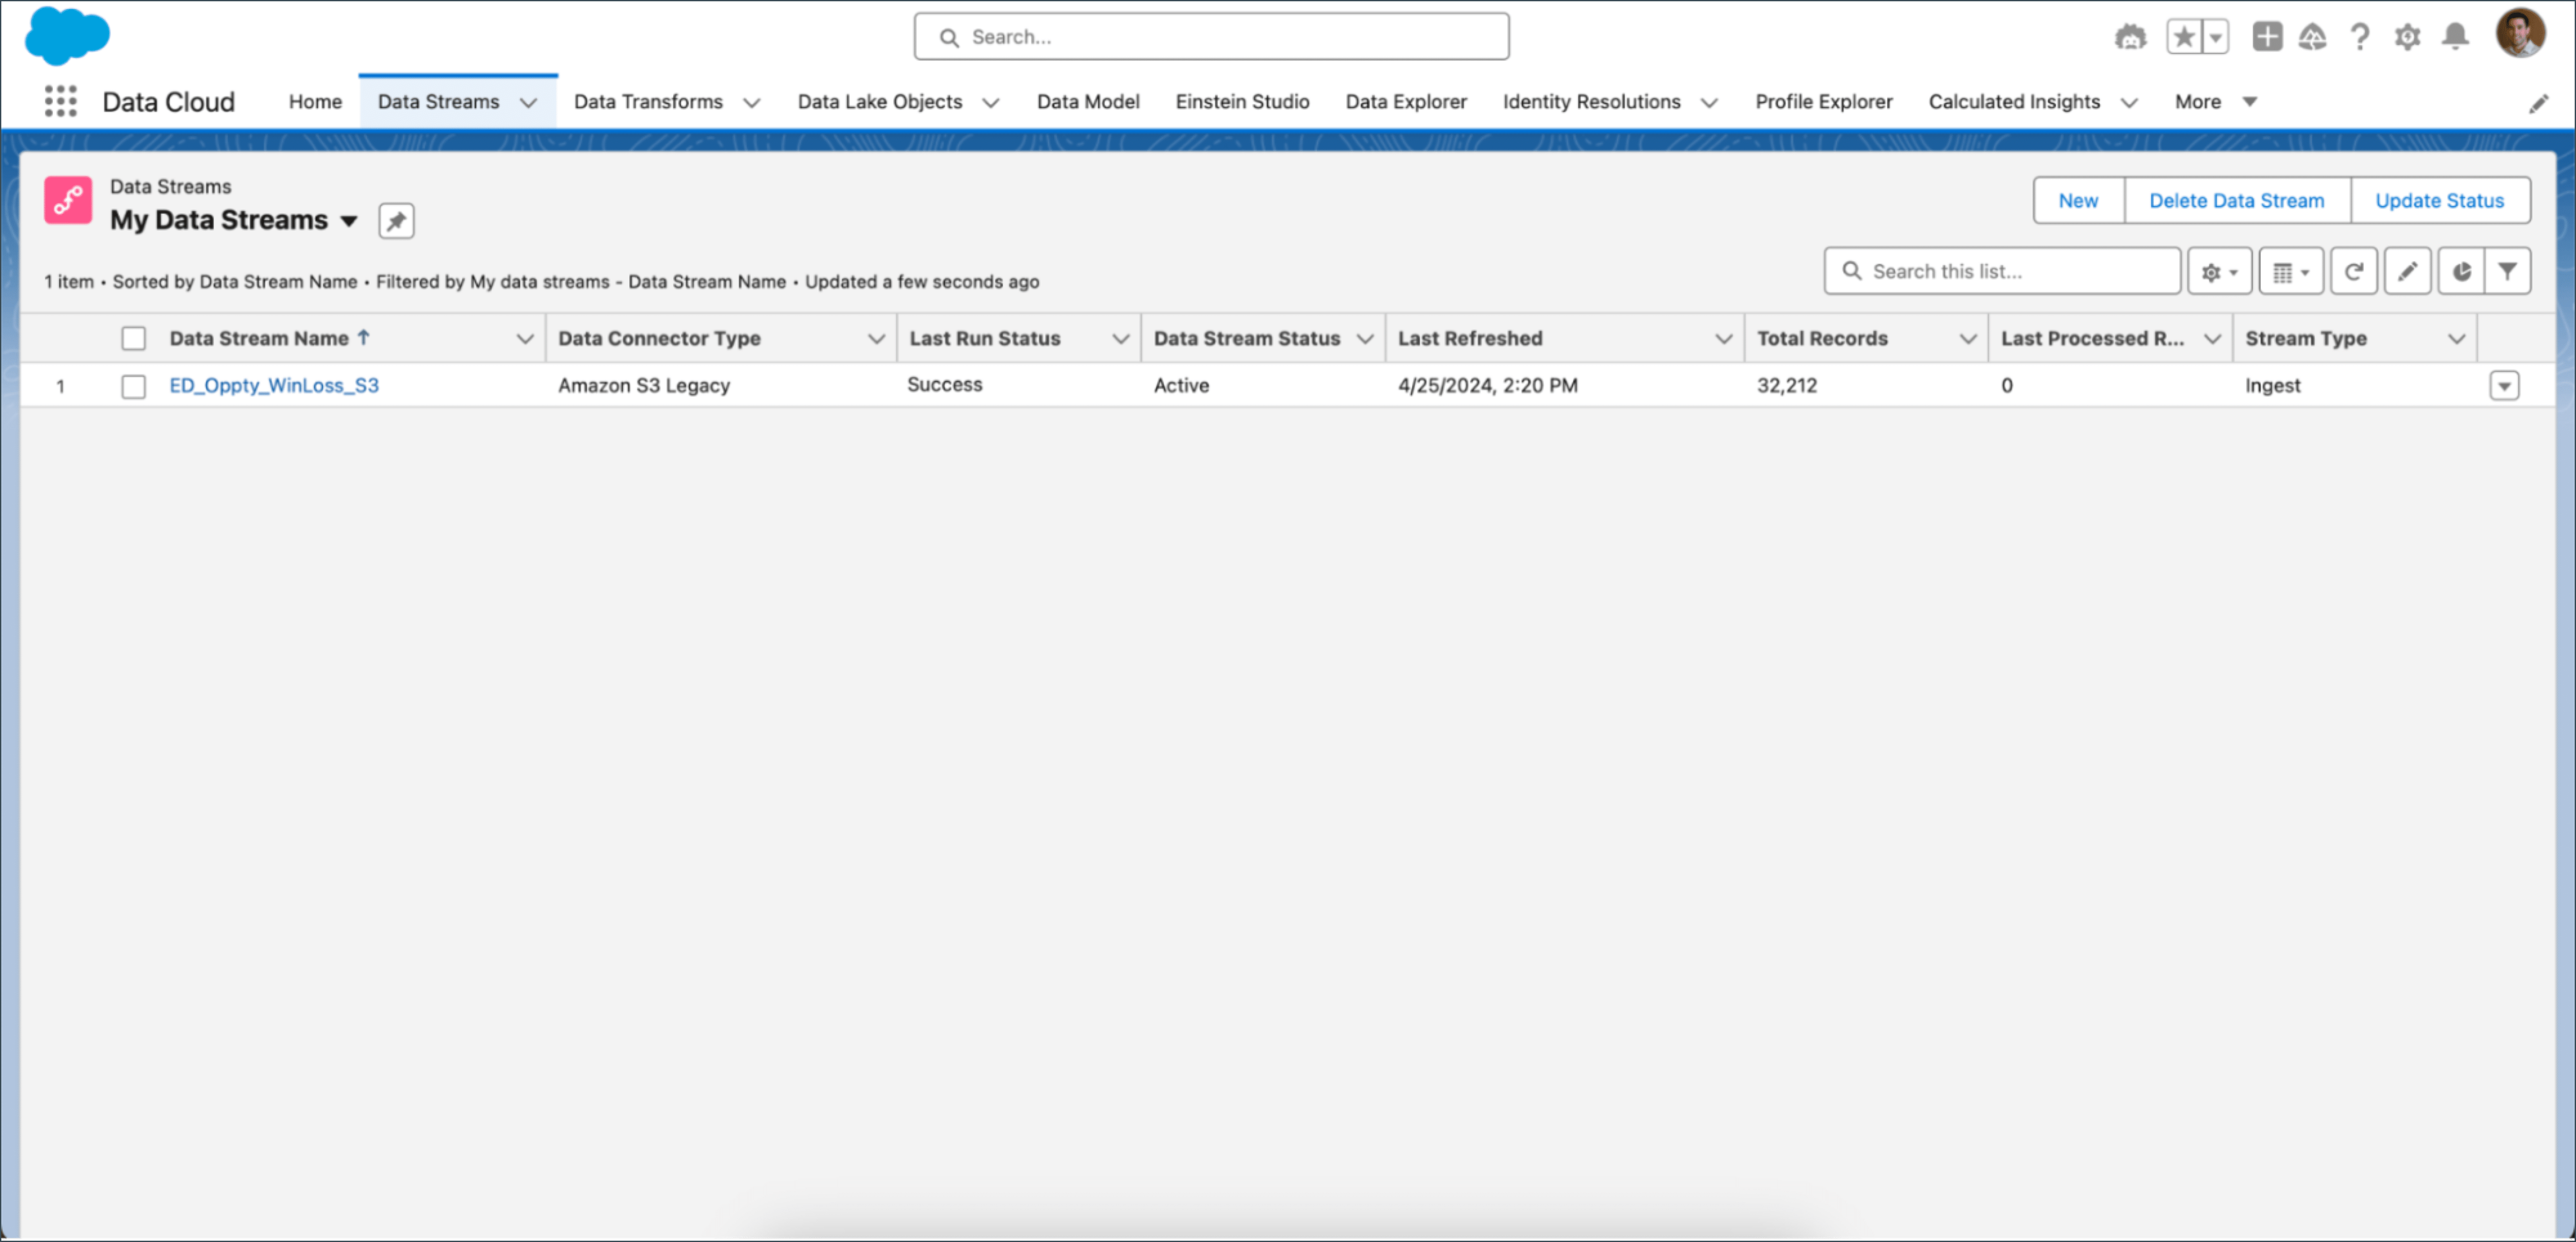Screen dimensions: 2576x1242
Task: Click the Update Status button
Action: (x=2439, y=201)
